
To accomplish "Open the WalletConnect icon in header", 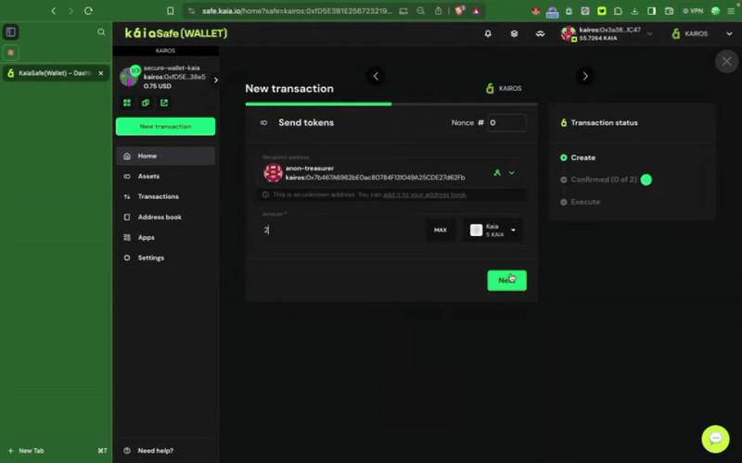I will tap(540, 33).
